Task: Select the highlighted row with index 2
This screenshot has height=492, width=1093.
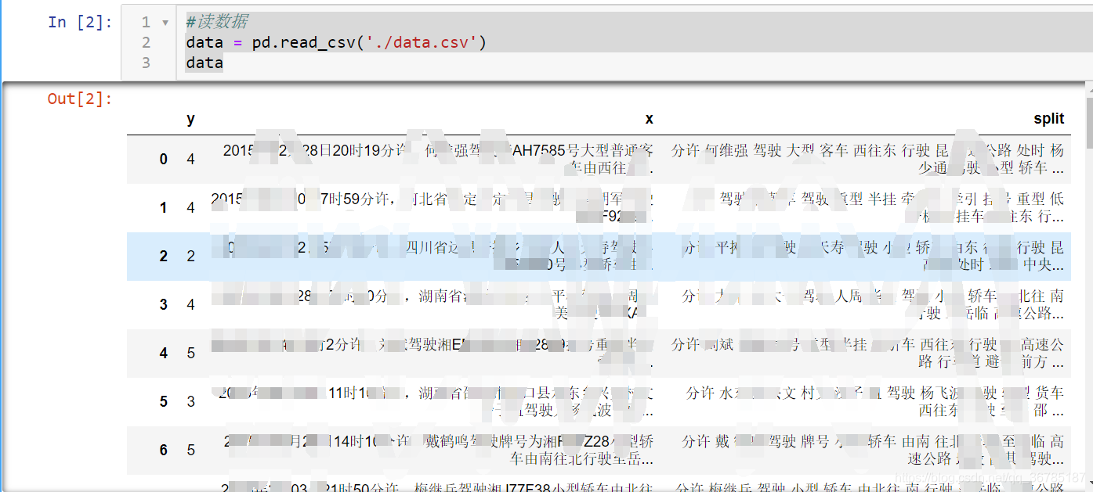Action: coord(548,256)
